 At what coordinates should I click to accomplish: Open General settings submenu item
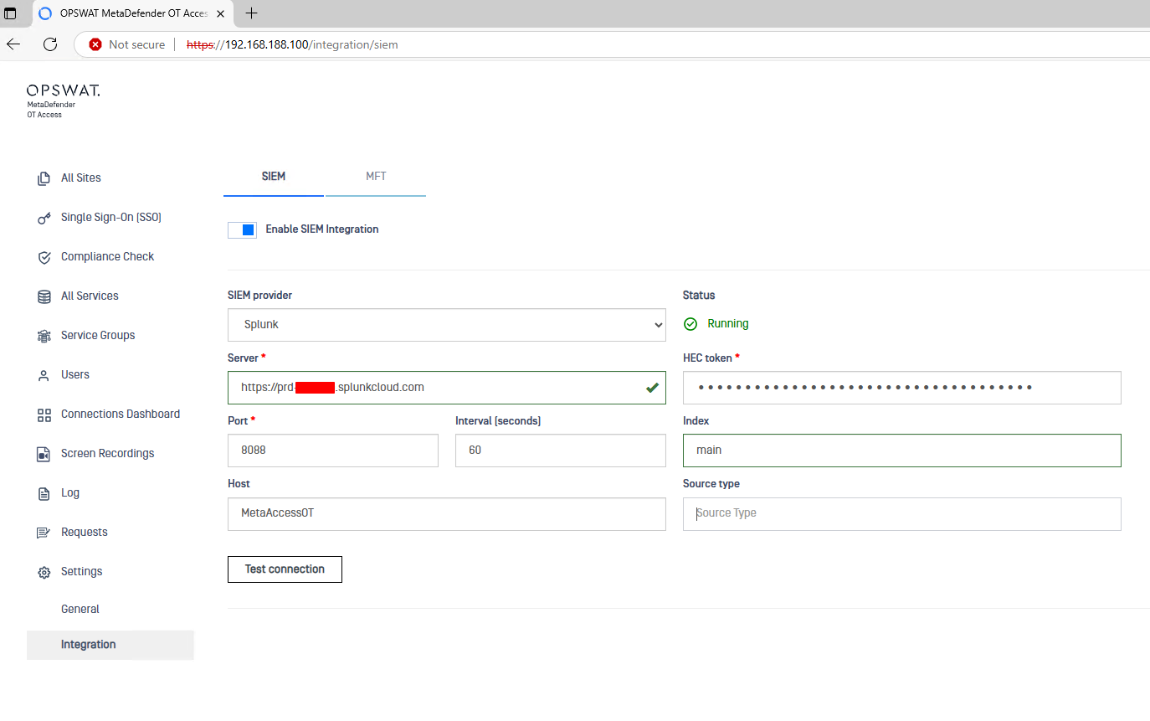(x=80, y=610)
